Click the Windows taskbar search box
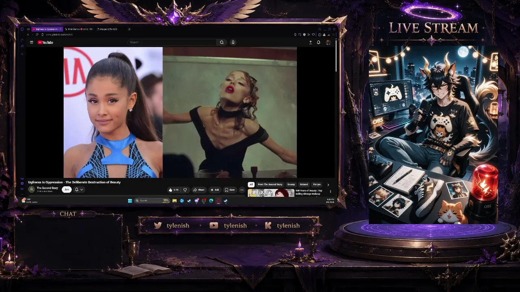520x292 pixels. click(152, 201)
